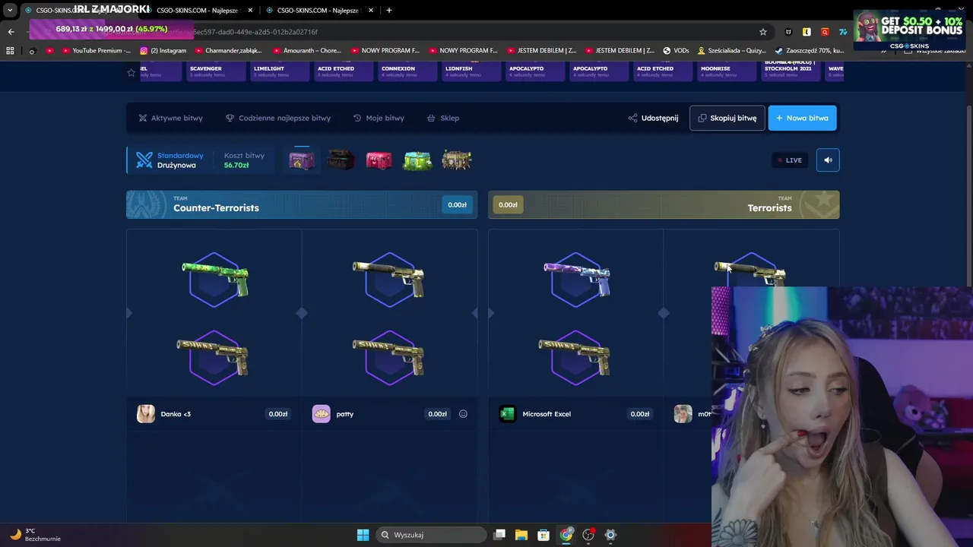Viewport: 973px width, 547px height.
Task: Open the Aktywne bitwy tab
Action: pos(170,118)
